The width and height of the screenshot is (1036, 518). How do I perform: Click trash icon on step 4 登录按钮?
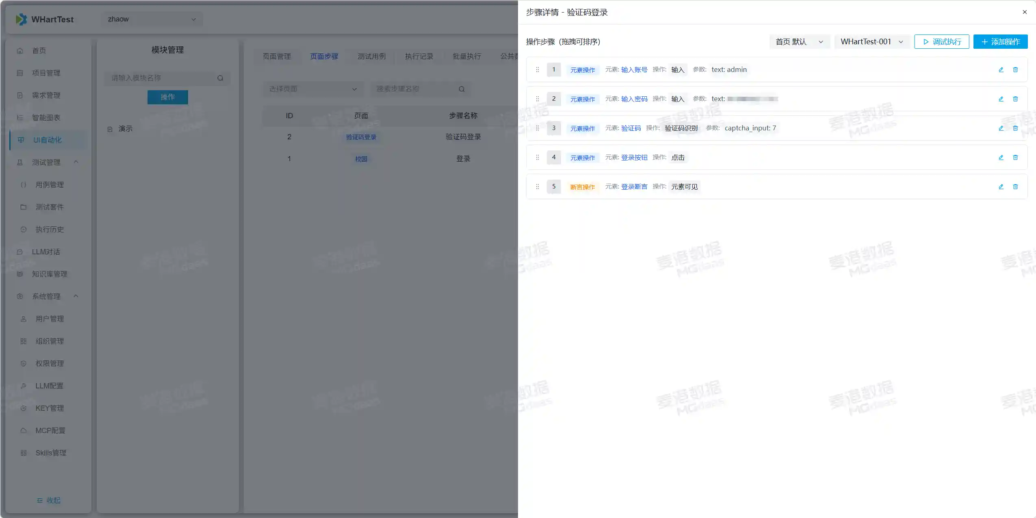[x=1015, y=158]
